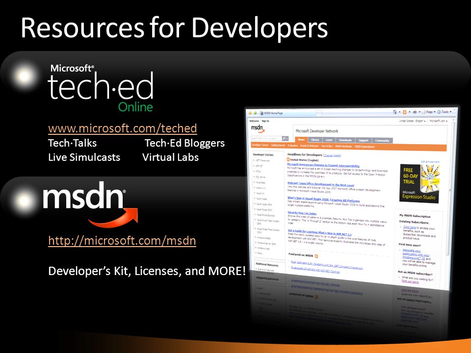Click RSS icon beside Featured on MSDN
The image size is (471, 353).
coord(316,256)
